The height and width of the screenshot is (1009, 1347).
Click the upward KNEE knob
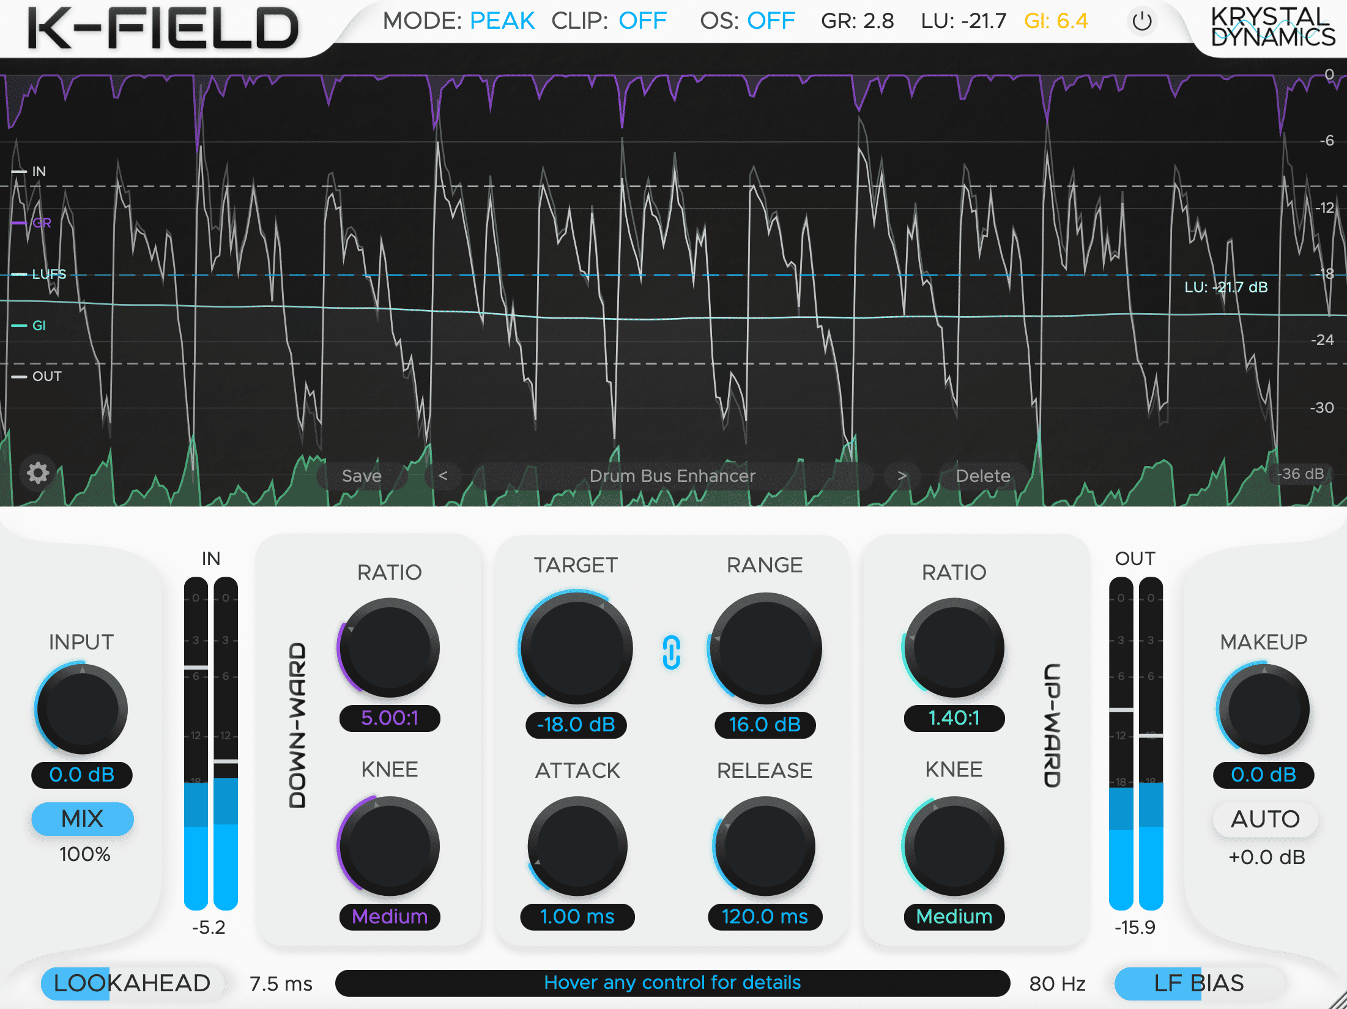click(x=954, y=846)
